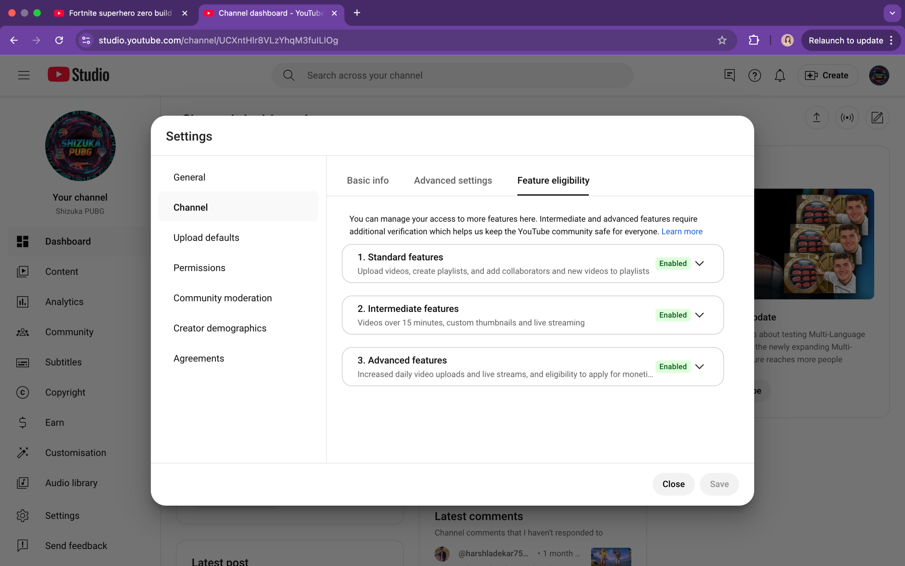Click the create post pencil icon
The height and width of the screenshot is (566, 905).
tap(877, 117)
